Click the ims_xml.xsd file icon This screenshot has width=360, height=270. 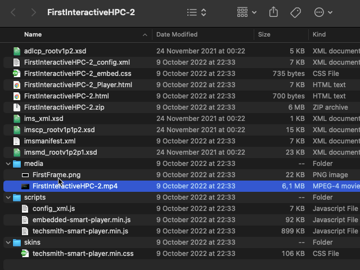point(17,119)
